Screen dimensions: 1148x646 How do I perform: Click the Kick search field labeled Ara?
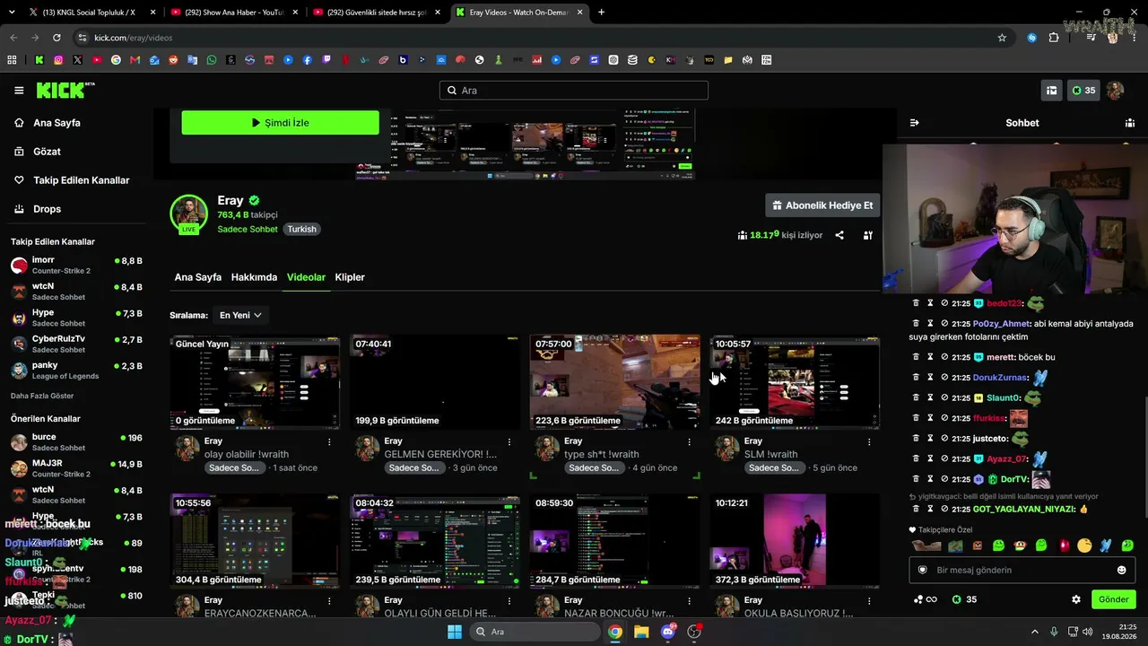[x=574, y=91]
